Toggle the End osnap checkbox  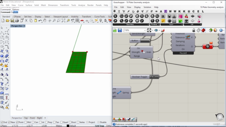(2, 122)
